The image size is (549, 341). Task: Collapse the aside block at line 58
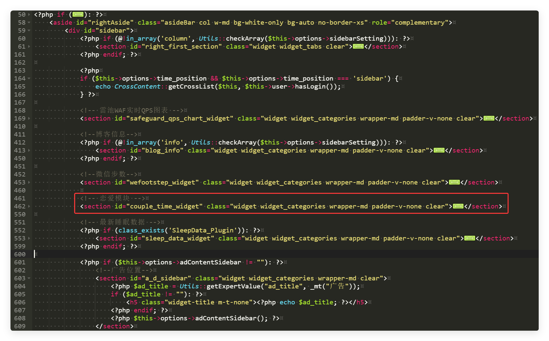(29, 23)
